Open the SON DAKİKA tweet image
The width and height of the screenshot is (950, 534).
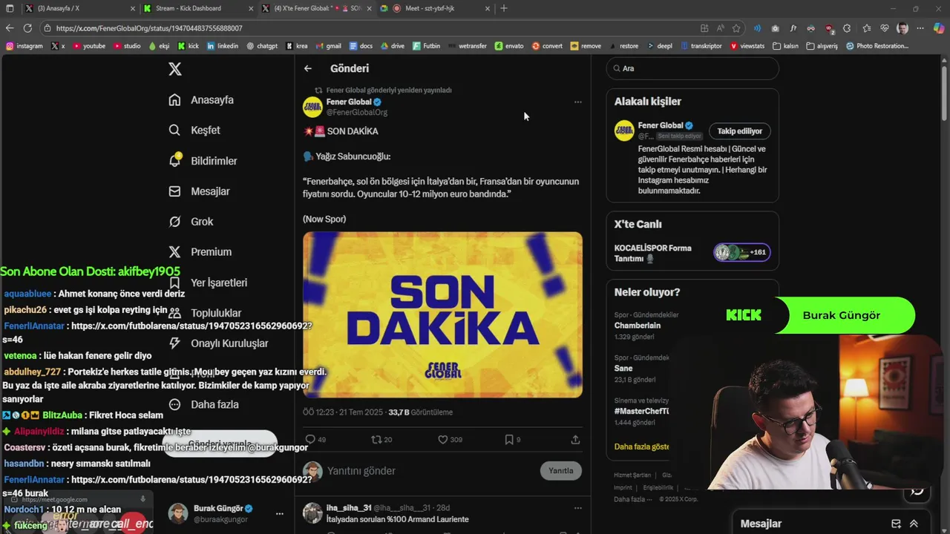click(x=442, y=314)
